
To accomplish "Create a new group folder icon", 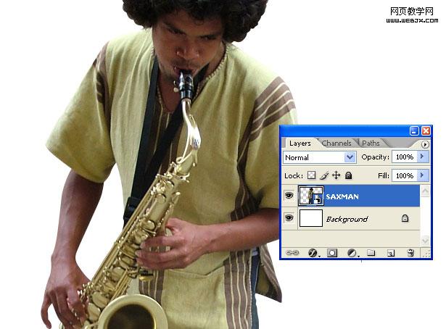I will [x=371, y=252].
